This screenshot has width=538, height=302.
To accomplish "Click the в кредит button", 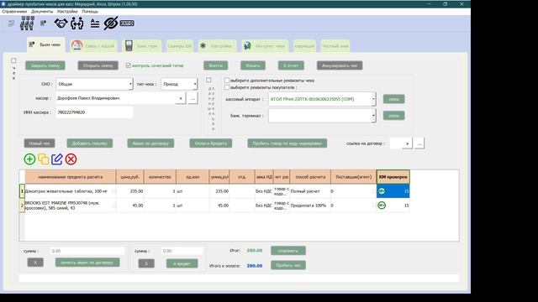I will pyautogui.click(x=182, y=263).
